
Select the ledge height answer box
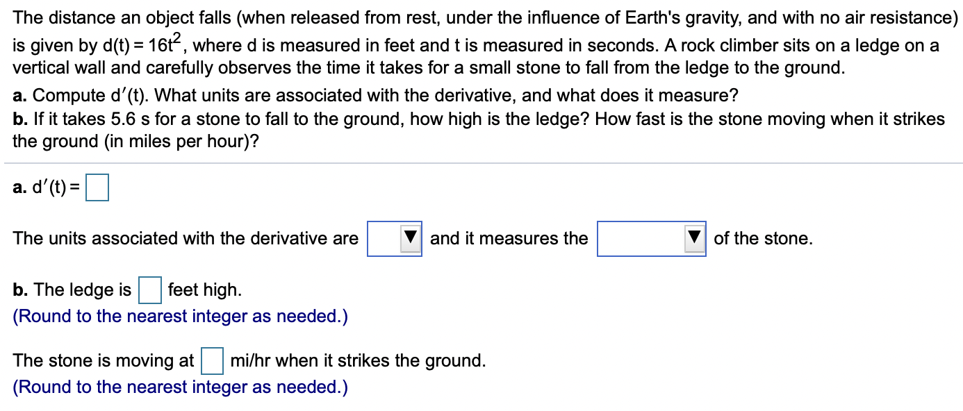151,289
